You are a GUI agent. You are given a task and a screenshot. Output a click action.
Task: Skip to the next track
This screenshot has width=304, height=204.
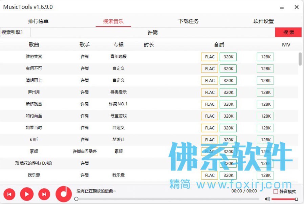pyautogui.click(x=44, y=194)
